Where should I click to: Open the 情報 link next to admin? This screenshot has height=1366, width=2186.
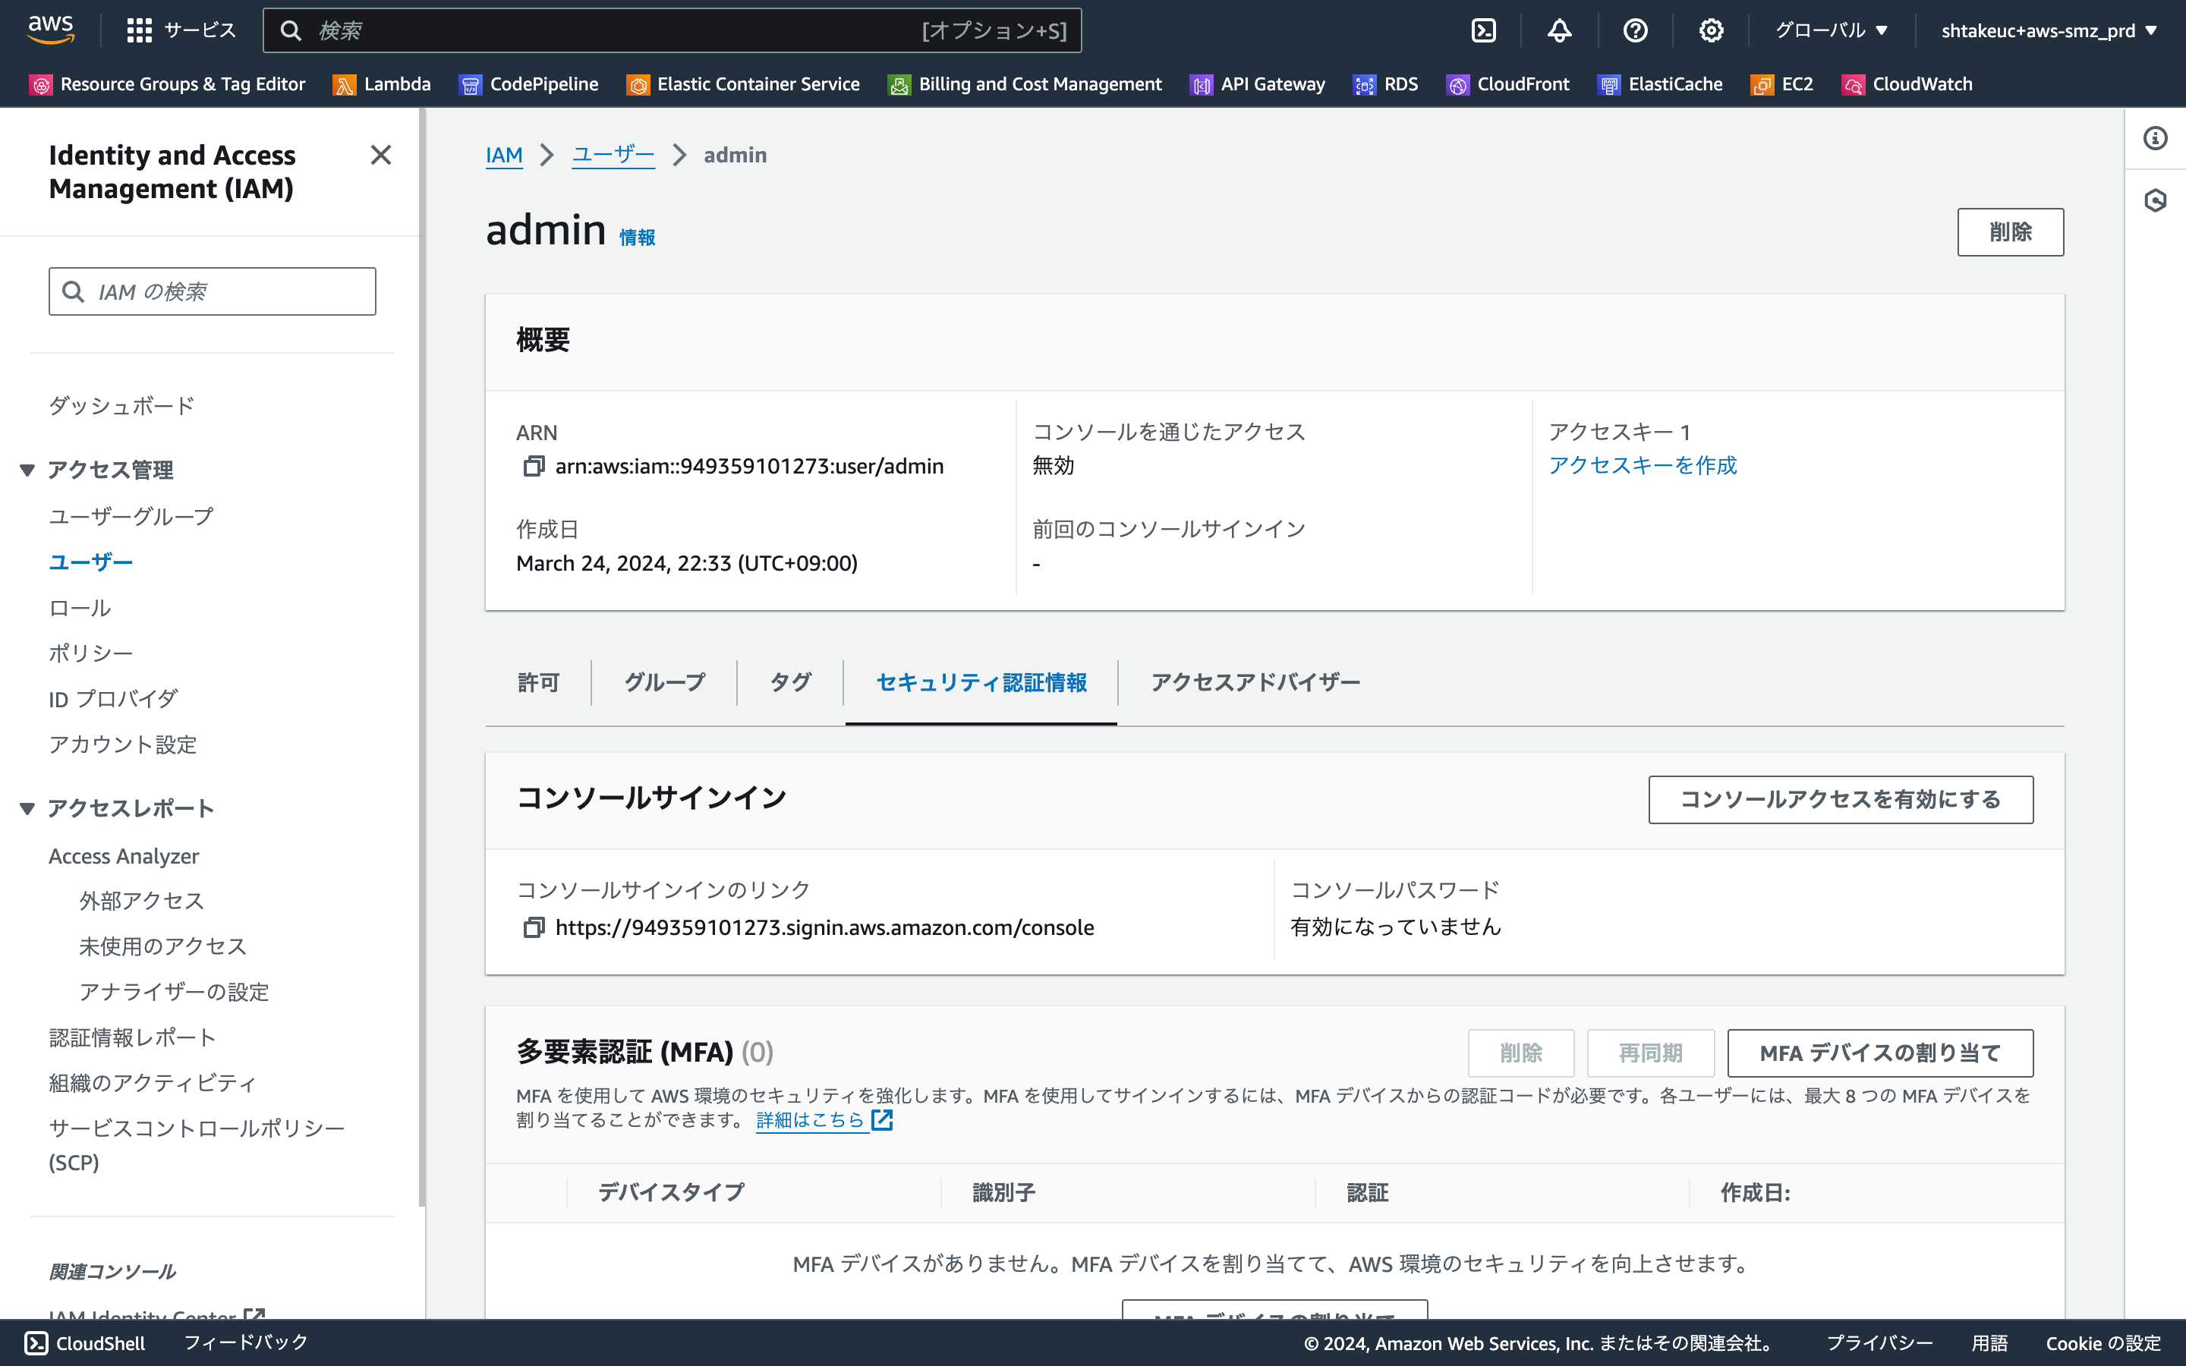(x=637, y=238)
